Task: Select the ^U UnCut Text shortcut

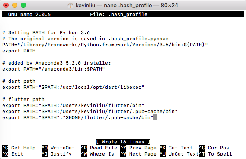Action: coord(179,154)
